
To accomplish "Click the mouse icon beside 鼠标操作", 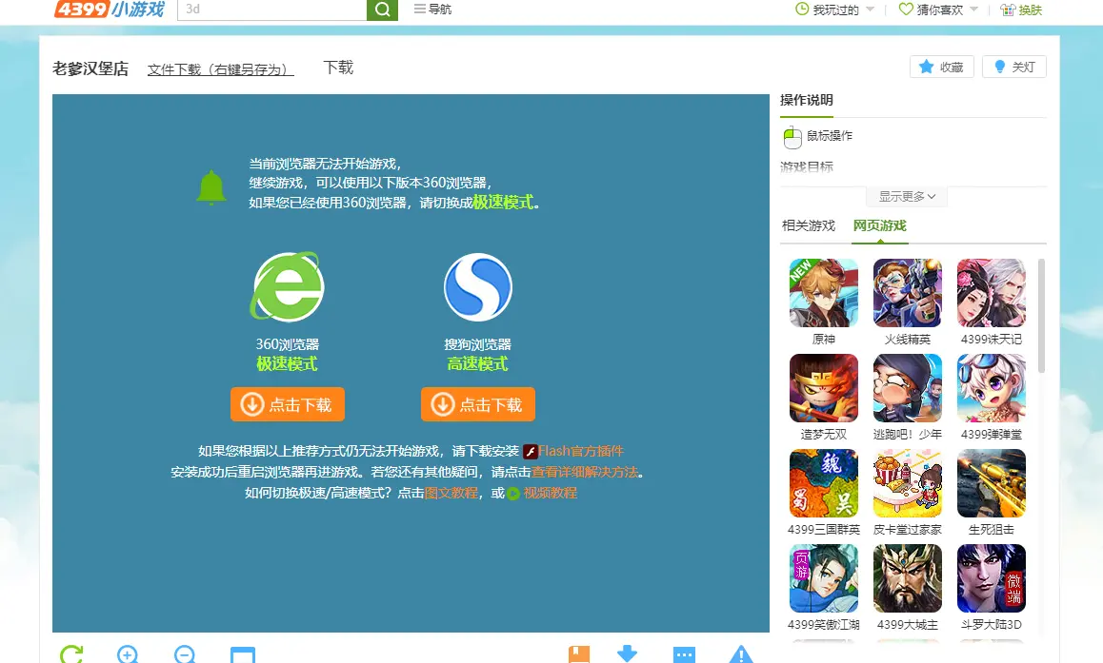I will coord(792,136).
